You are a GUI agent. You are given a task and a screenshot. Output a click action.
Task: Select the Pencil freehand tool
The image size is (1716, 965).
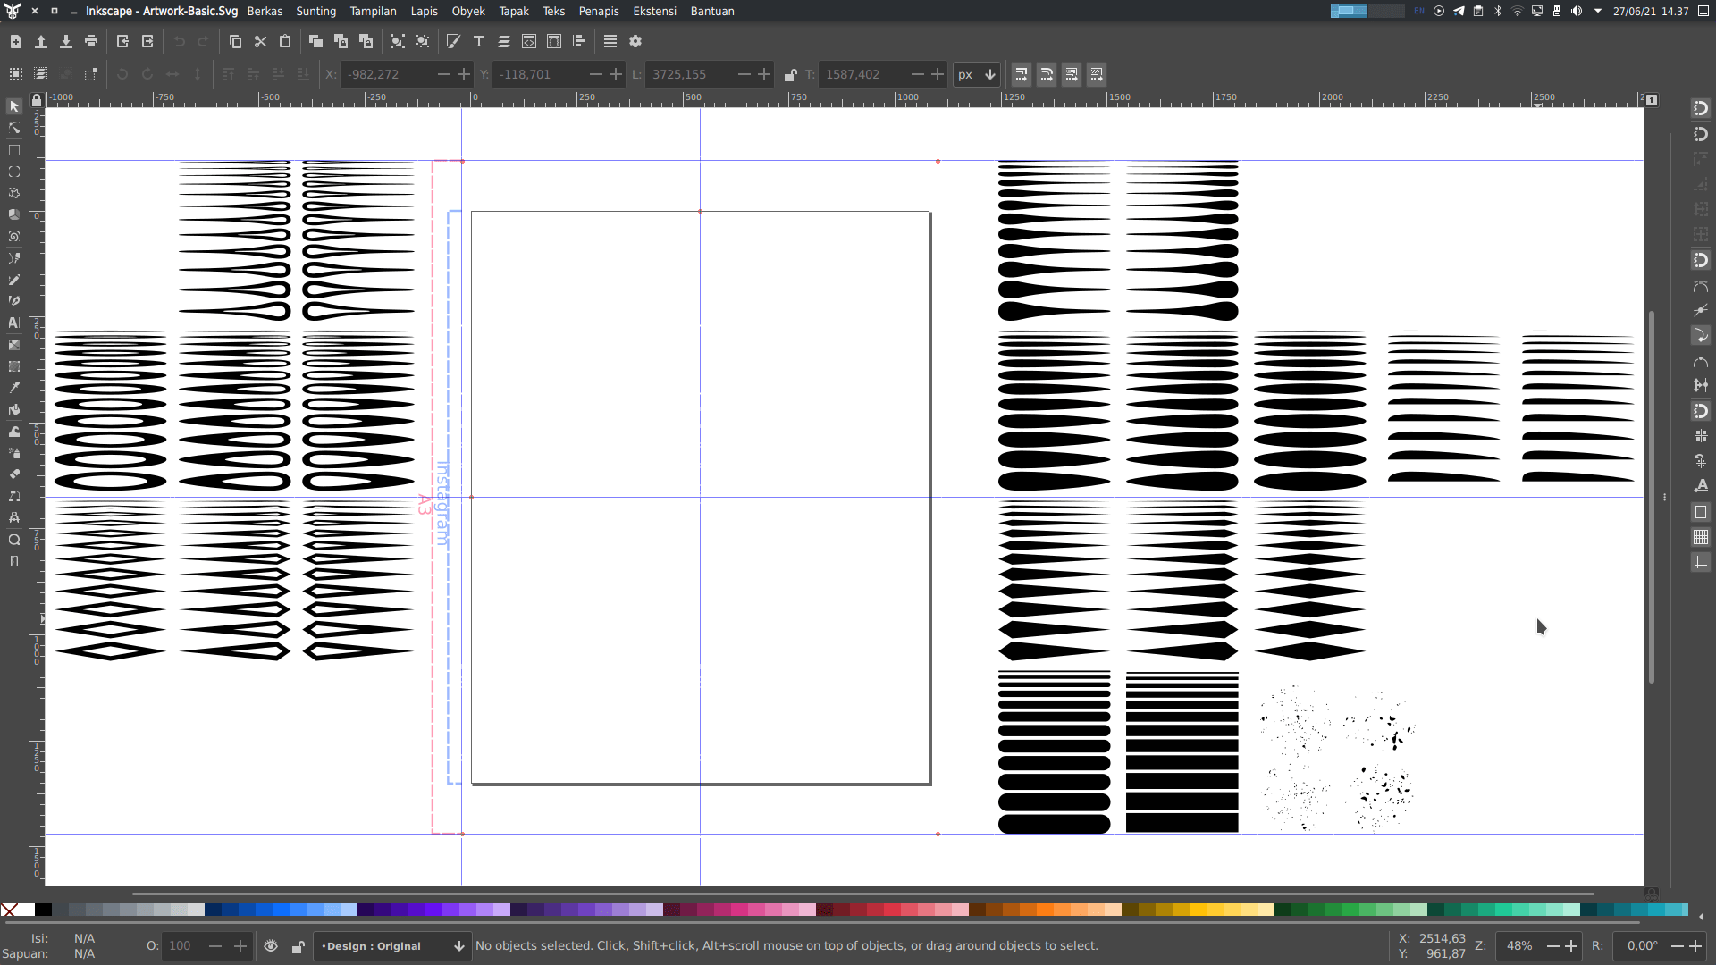[14, 280]
